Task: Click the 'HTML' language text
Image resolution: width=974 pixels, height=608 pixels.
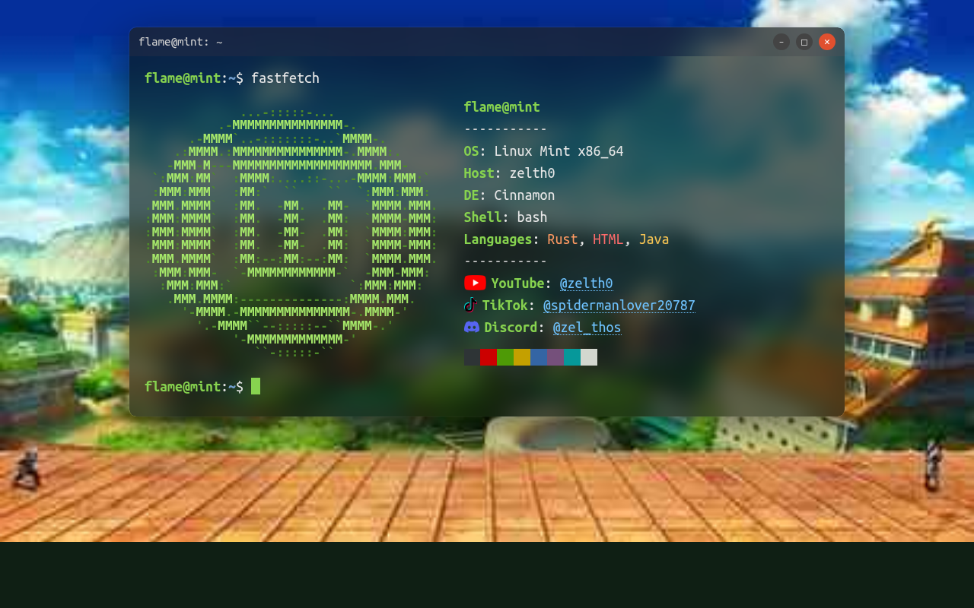Action: 608,239
